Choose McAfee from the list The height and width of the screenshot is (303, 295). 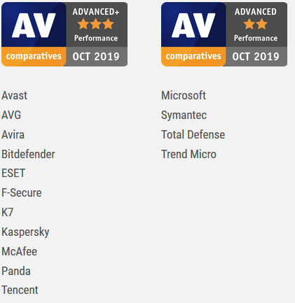(x=19, y=251)
